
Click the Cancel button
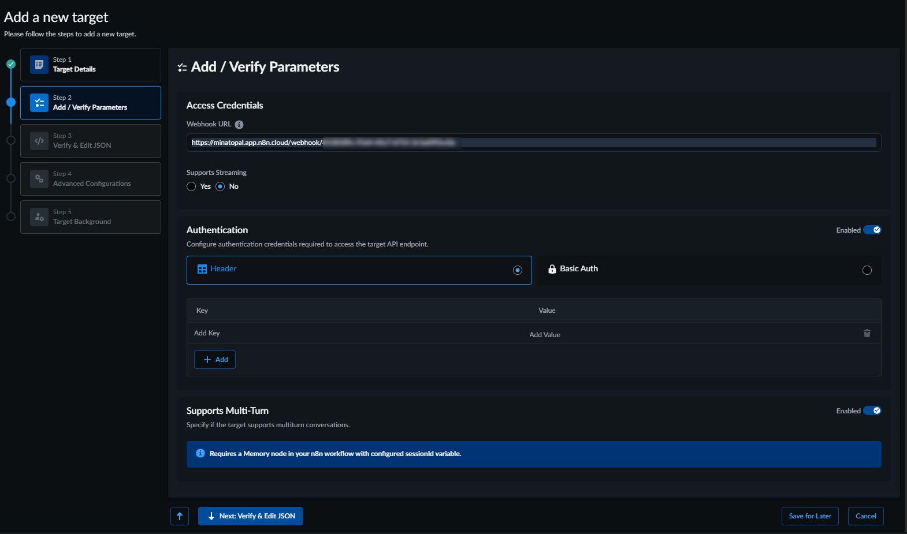click(x=866, y=516)
